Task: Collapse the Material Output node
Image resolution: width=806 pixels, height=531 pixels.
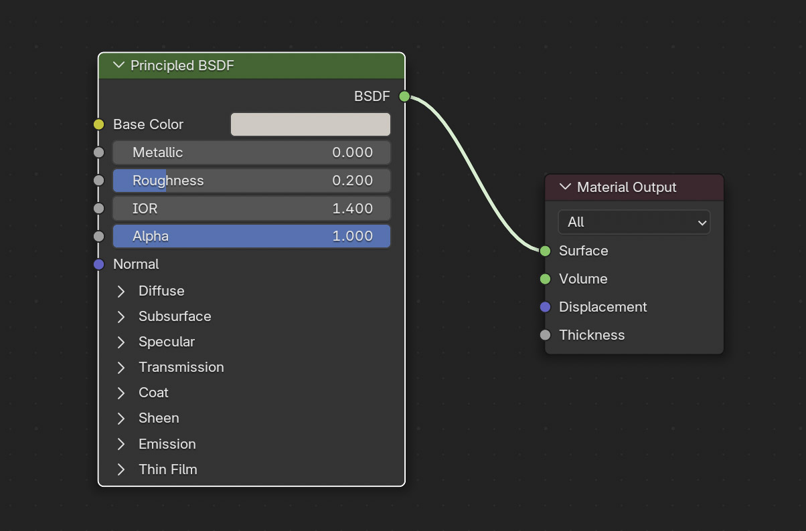Action: (x=566, y=187)
